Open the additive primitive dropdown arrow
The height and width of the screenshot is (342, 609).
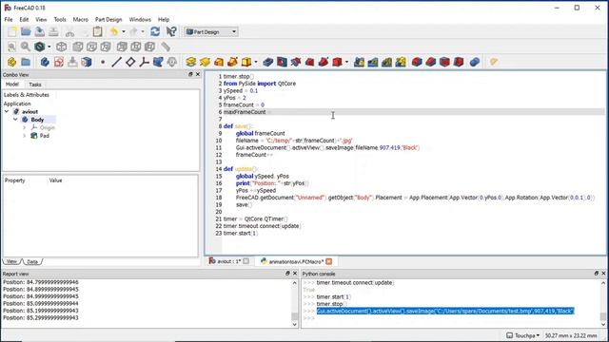click(256, 62)
